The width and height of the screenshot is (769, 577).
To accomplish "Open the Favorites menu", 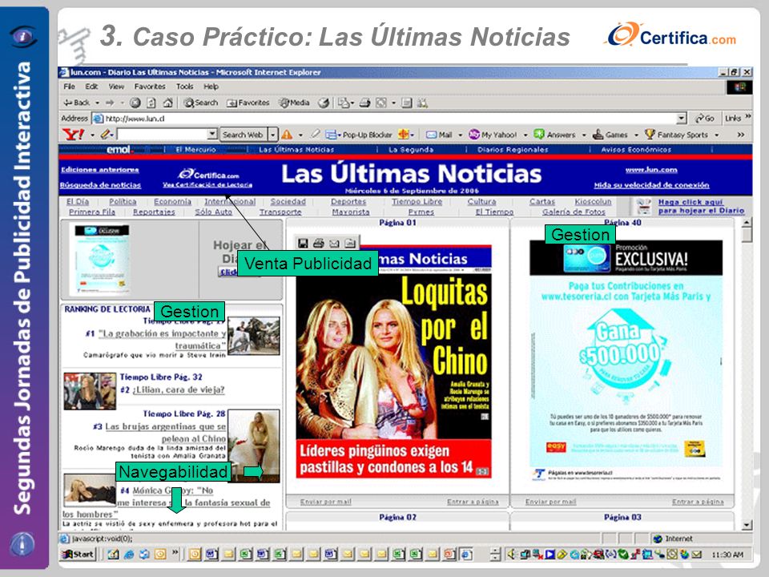I will (x=150, y=87).
